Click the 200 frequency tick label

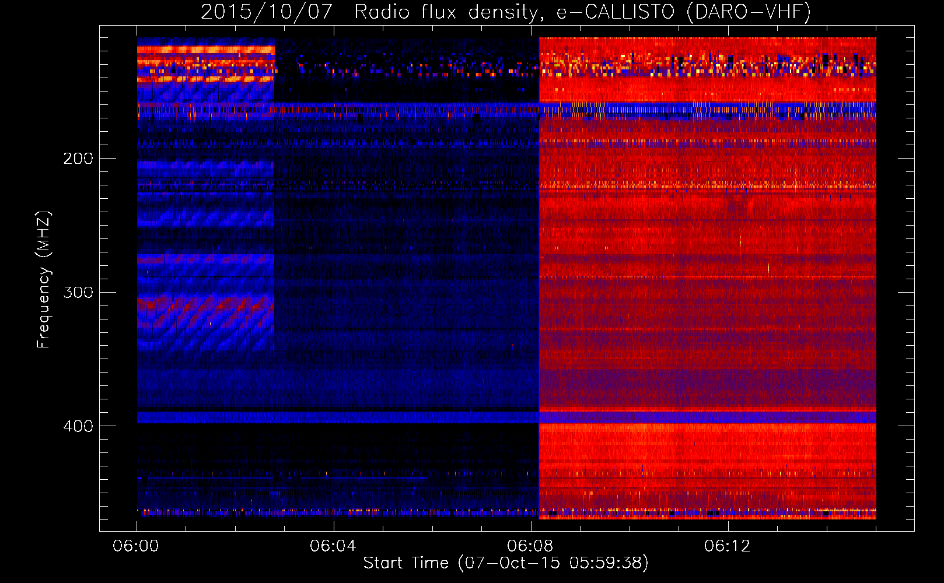coord(78,159)
